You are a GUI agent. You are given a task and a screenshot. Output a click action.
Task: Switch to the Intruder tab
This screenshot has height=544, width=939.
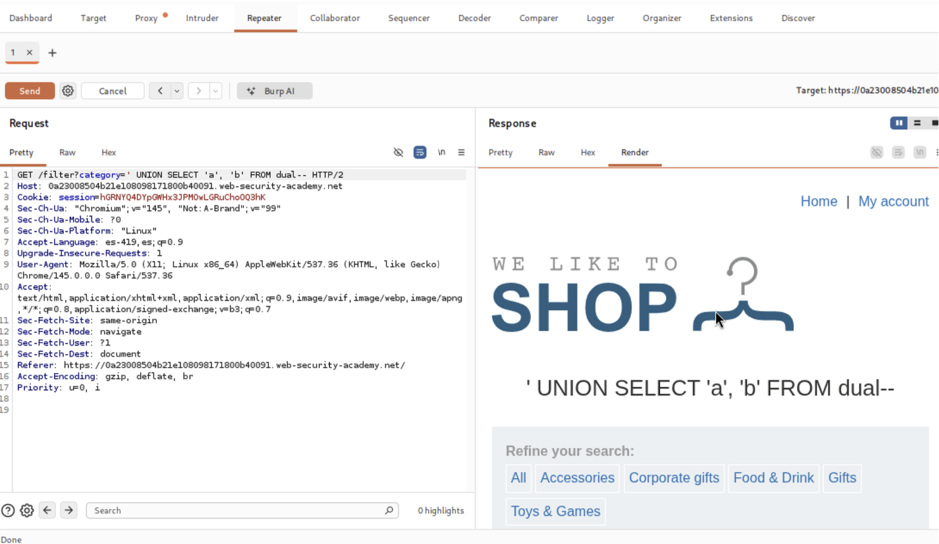[x=202, y=18]
